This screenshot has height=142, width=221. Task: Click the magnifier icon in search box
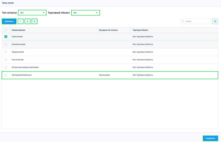(183, 21)
